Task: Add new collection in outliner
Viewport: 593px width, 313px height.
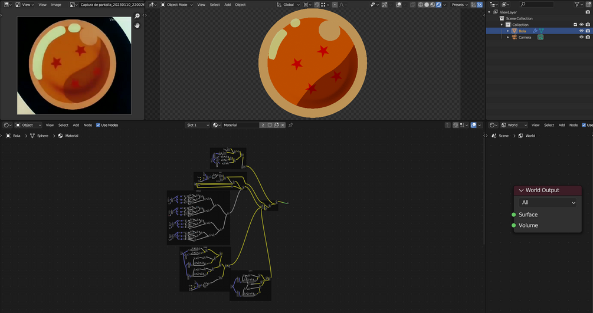Action: (x=588, y=5)
